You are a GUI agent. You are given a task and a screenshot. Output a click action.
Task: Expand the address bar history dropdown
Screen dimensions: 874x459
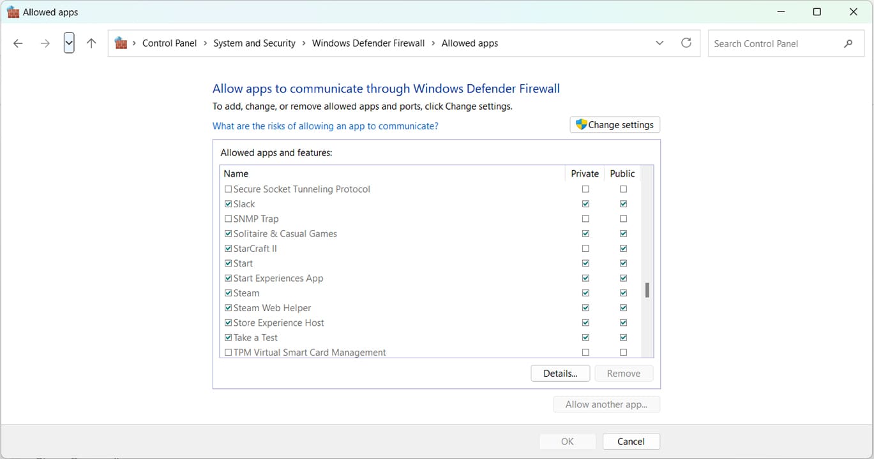click(x=659, y=43)
